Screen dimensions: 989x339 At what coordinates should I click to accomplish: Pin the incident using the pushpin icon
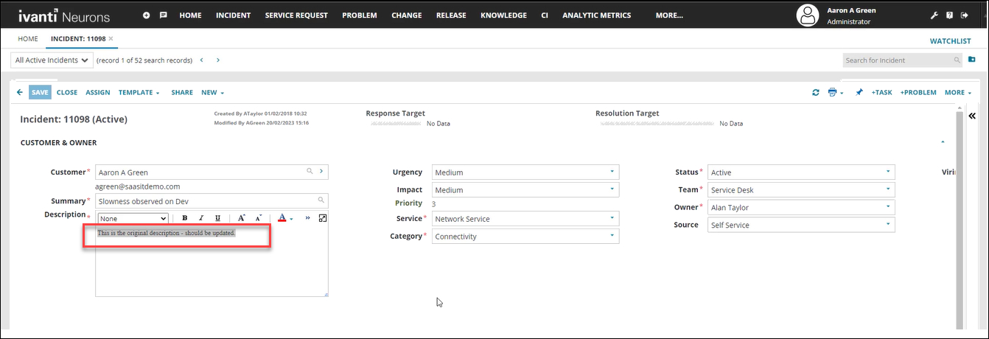(x=859, y=93)
